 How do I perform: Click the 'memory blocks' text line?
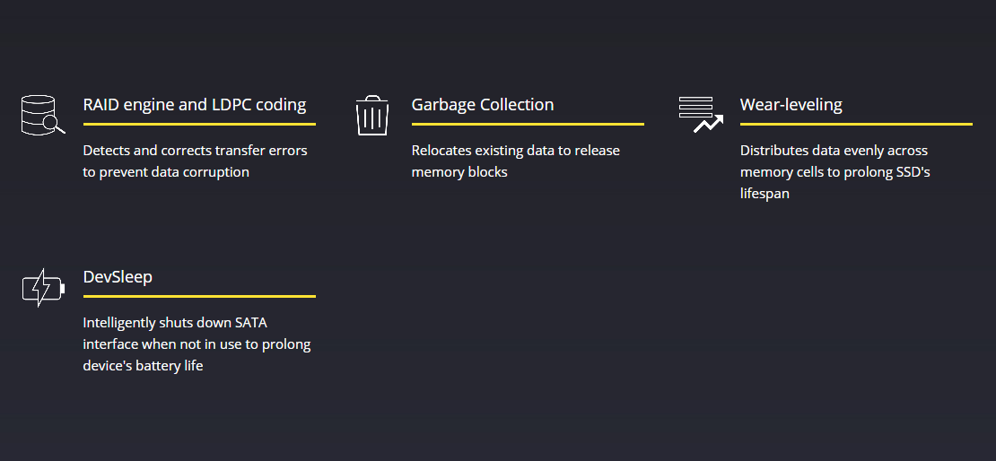point(459,172)
